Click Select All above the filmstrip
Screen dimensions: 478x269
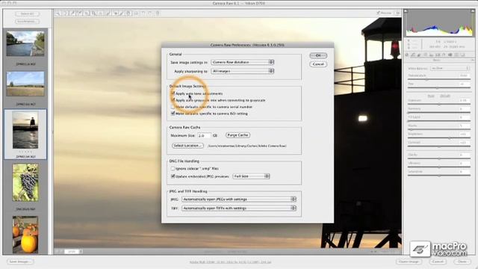[x=27, y=14]
